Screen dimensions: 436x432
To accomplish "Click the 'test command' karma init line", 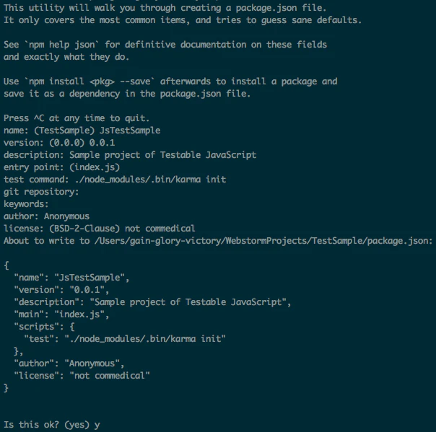I will click(115, 179).
